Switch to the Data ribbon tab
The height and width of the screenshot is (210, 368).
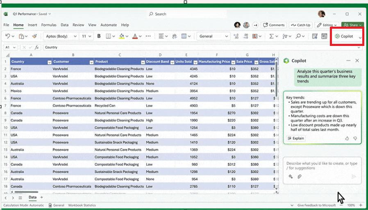pyautogui.click(x=64, y=25)
